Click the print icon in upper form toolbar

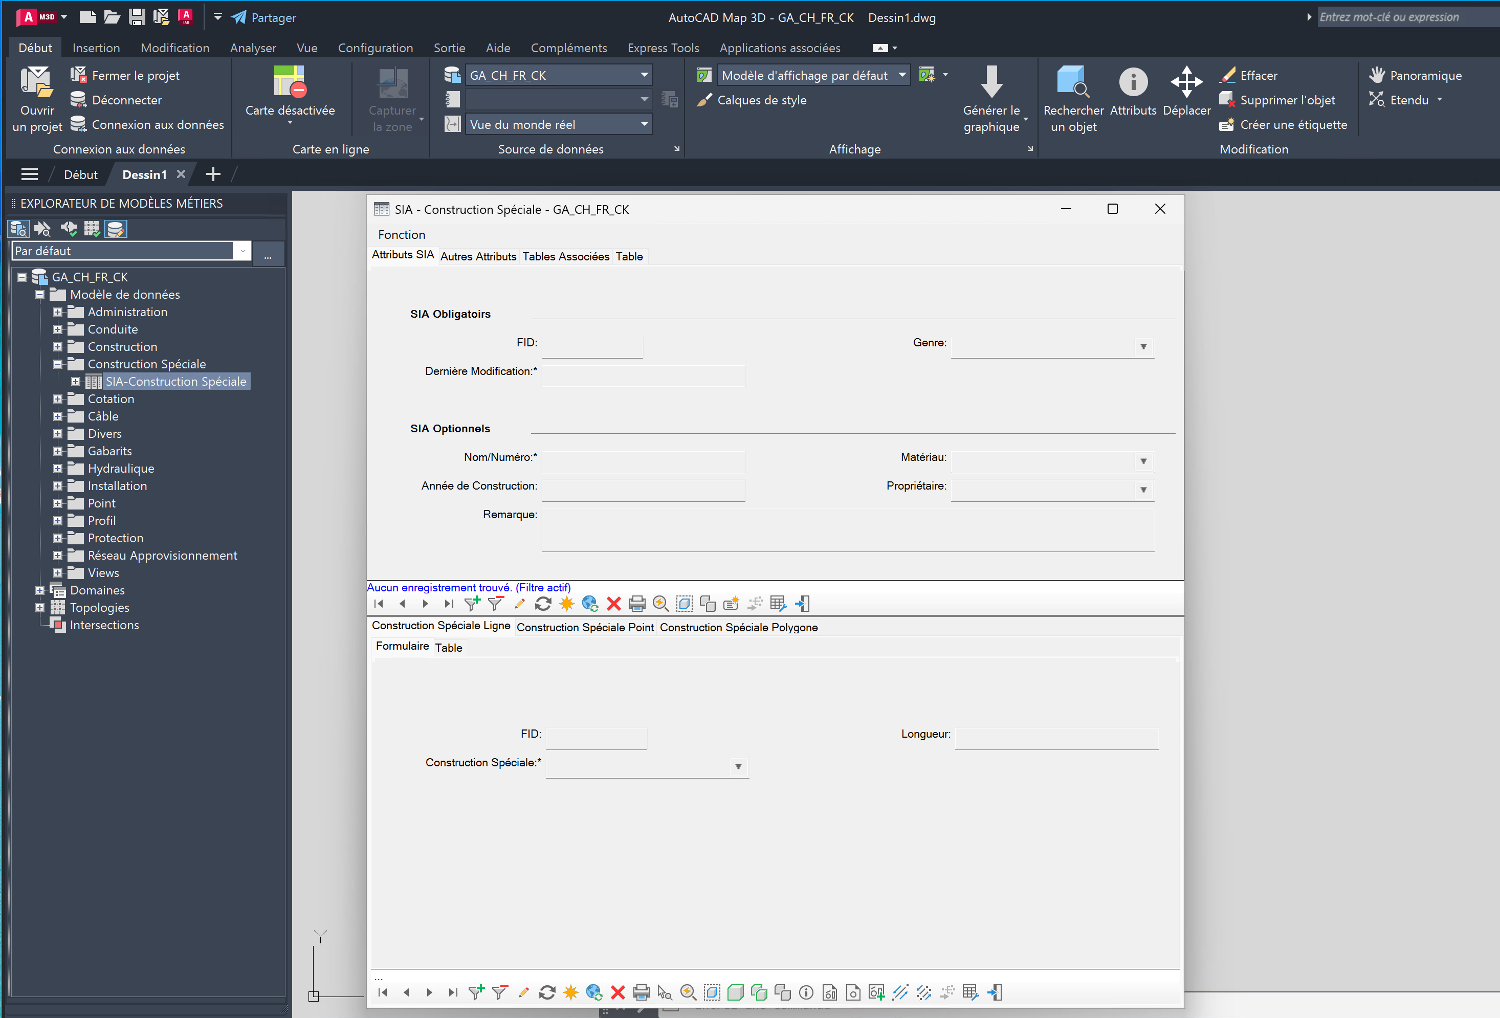click(x=637, y=604)
